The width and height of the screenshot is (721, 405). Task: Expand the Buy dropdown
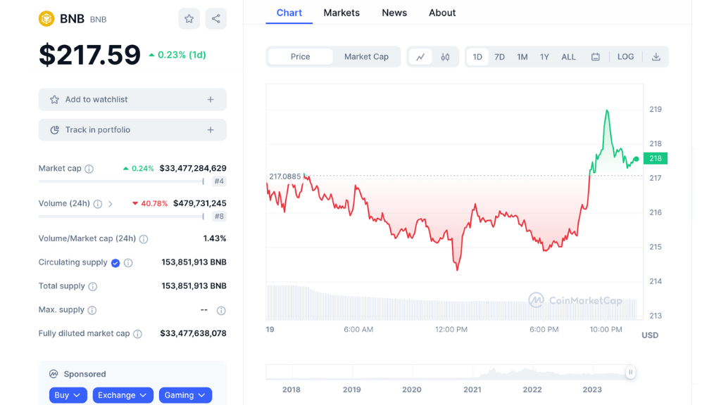coord(68,395)
